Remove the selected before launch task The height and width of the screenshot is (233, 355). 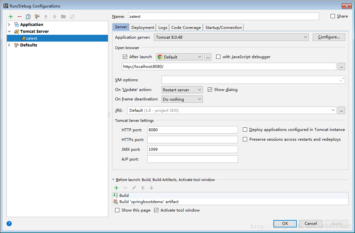[x=125, y=188]
